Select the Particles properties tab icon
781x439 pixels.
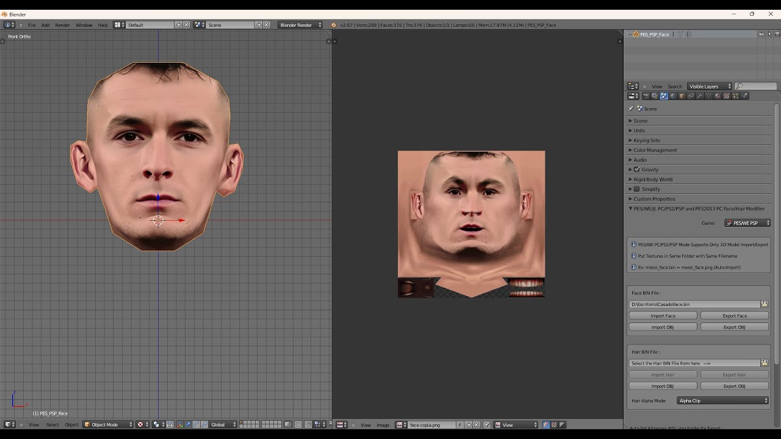pos(735,96)
